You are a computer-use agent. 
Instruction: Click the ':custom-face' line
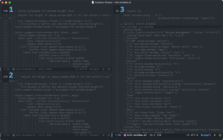pyautogui.click(x=132, y=127)
